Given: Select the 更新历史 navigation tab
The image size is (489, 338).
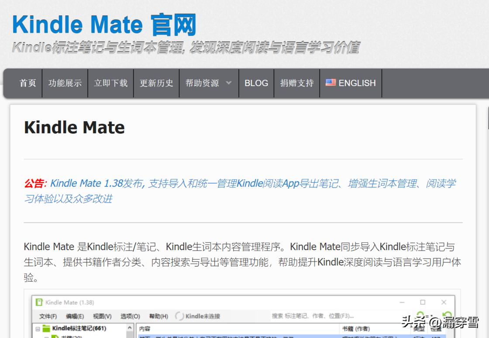Looking at the screenshot, I should pyautogui.click(x=156, y=83).
